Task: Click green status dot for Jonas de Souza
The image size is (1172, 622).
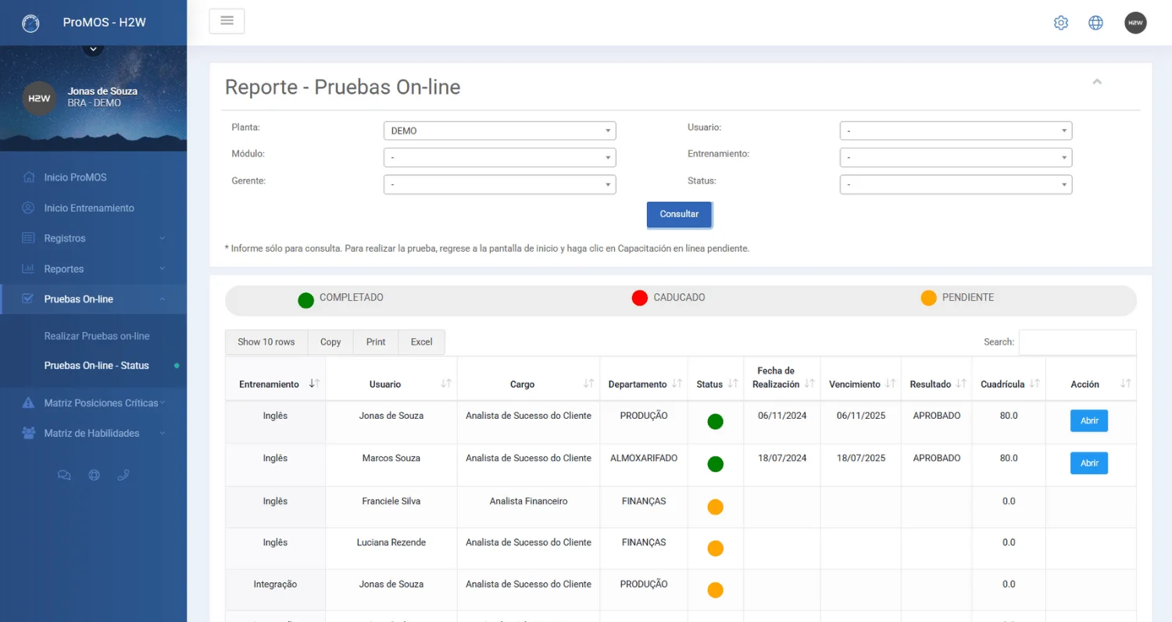Action: [x=715, y=422]
